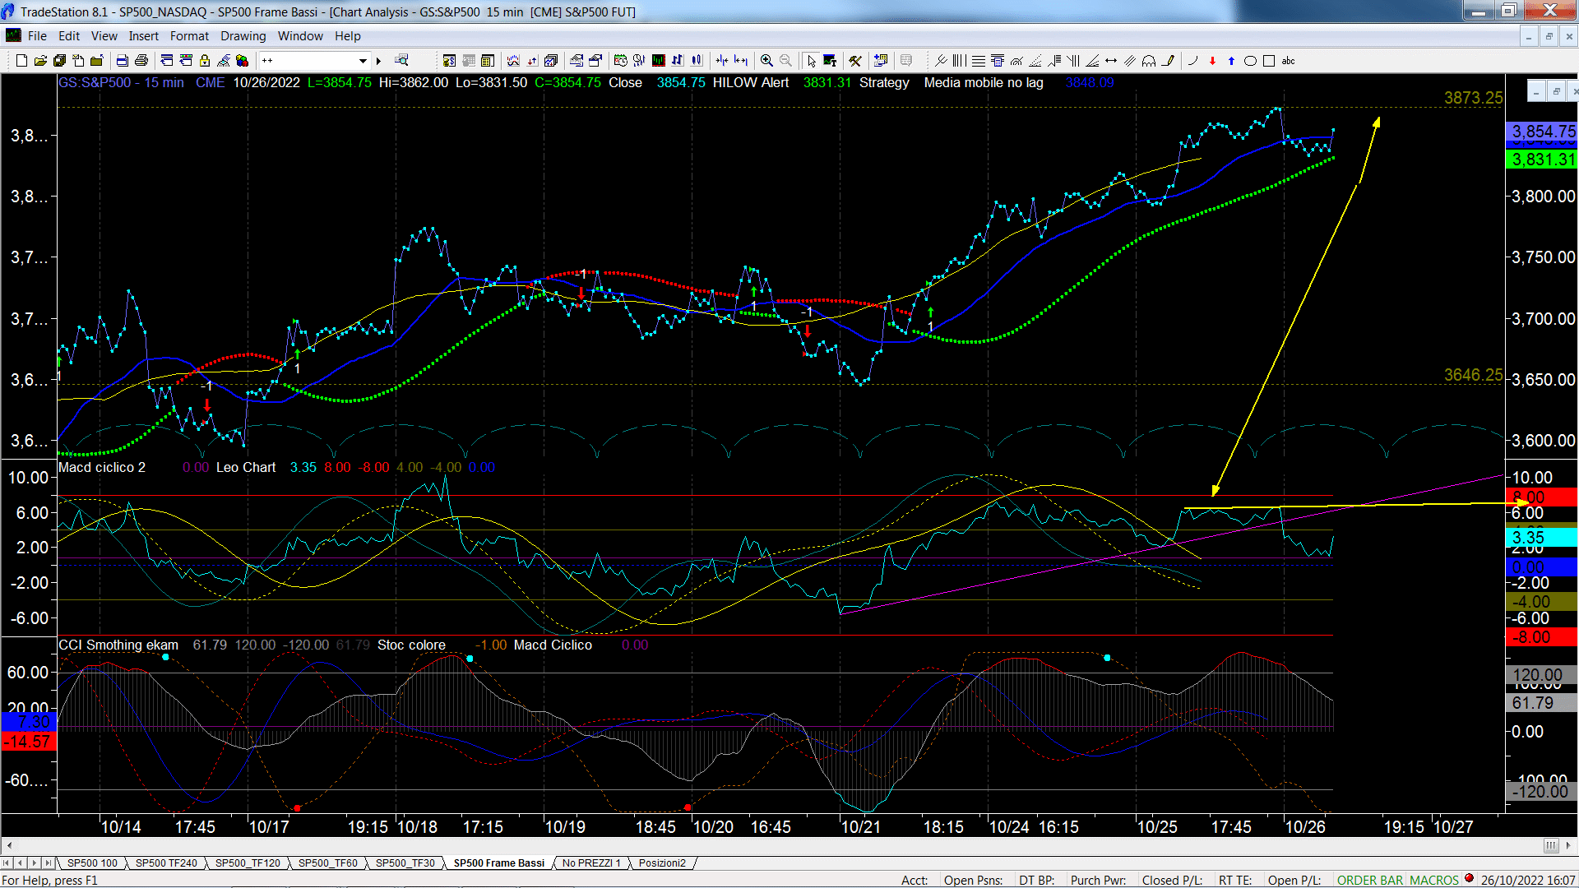This screenshot has width=1579, height=888.
Task: Switch to the SP500_TF60 tab
Action: [327, 863]
